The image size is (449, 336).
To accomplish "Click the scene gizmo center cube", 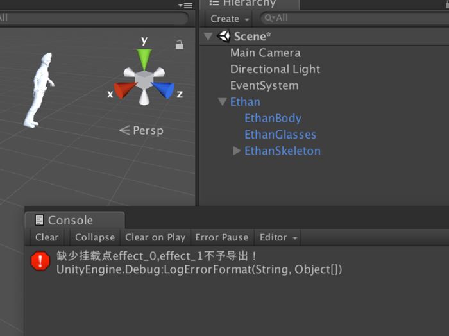I will tap(144, 81).
